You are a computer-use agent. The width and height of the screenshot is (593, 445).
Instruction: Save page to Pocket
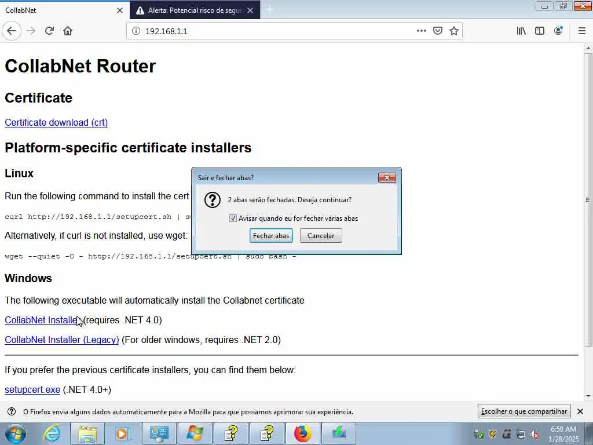[x=438, y=31]
